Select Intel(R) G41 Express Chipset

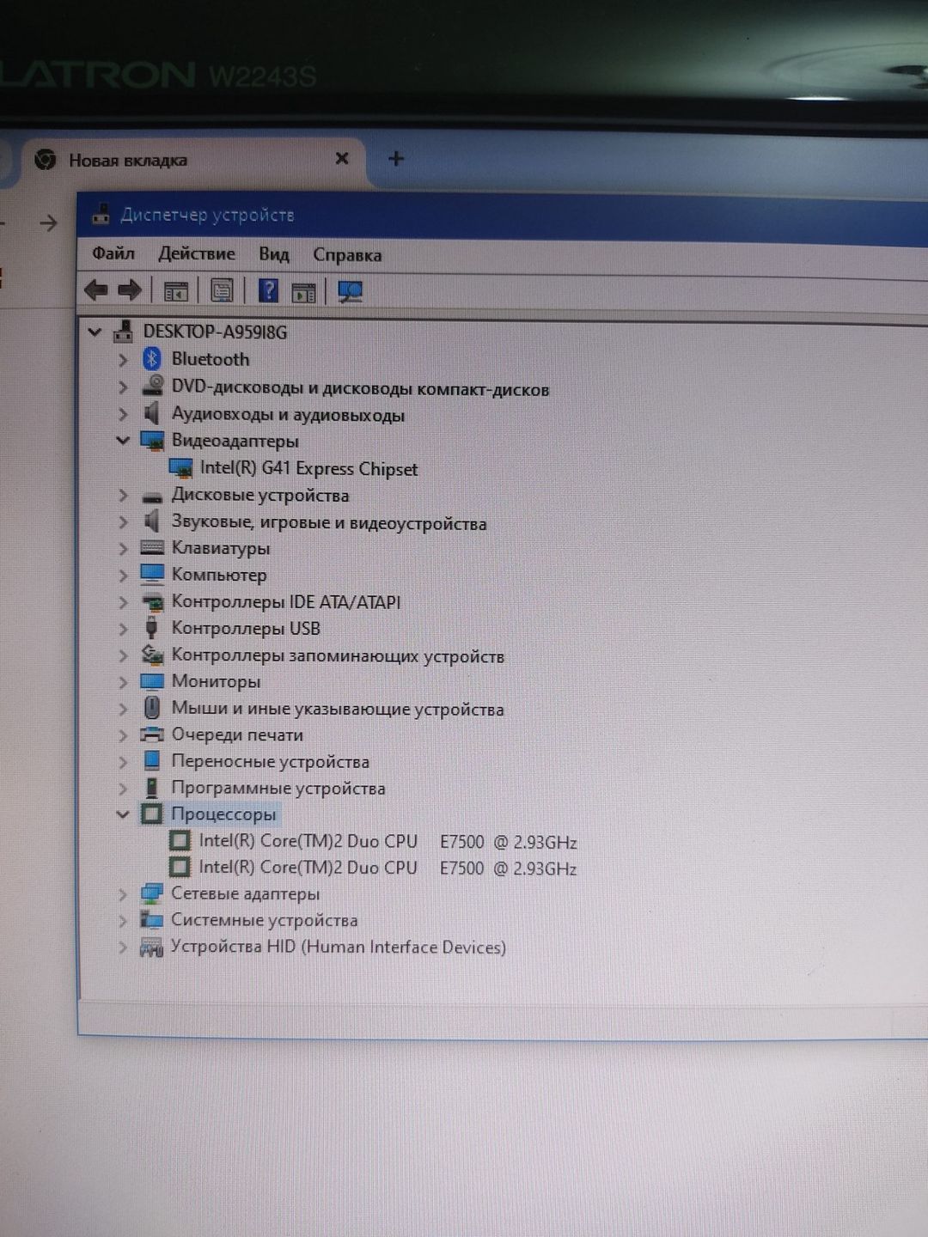point(308,469)
